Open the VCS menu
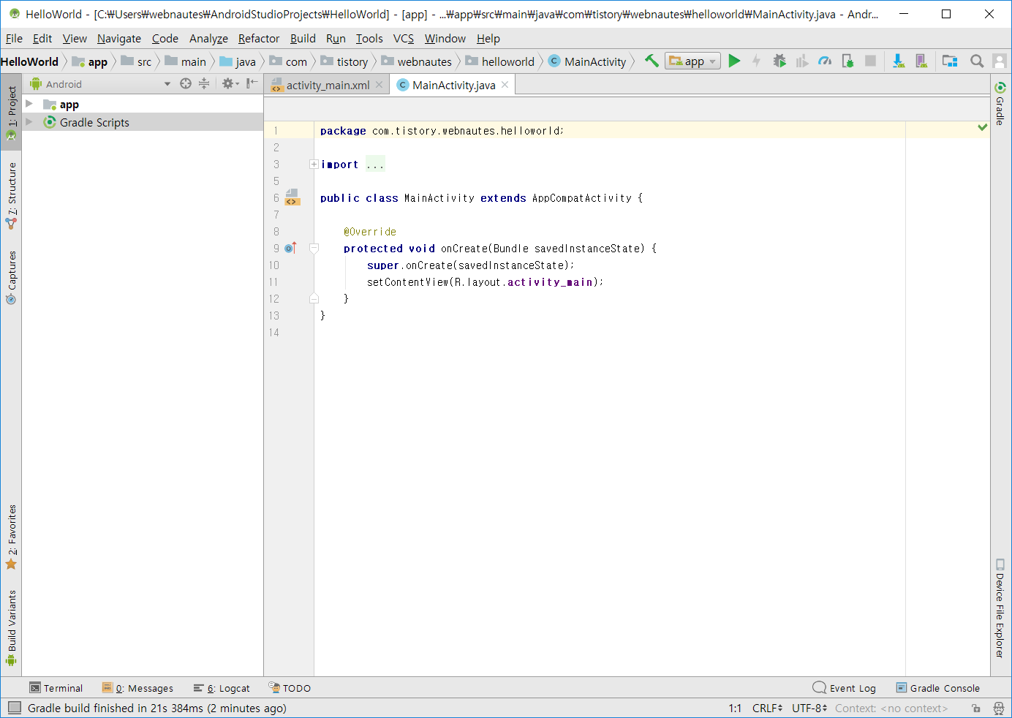The height and width of the screenshot is (718, 1012). pos(404,39)
